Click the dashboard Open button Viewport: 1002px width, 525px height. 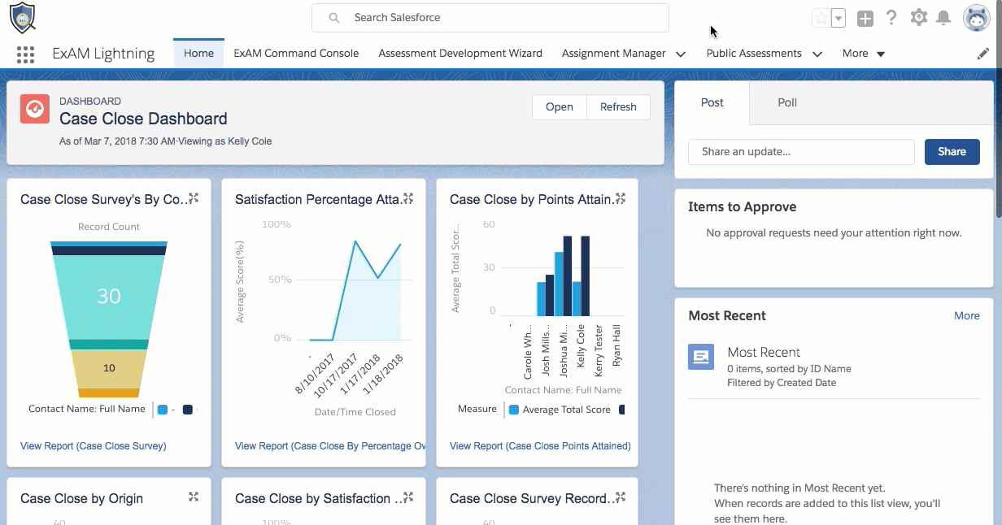pyautogui.click(x=559, y=107)
